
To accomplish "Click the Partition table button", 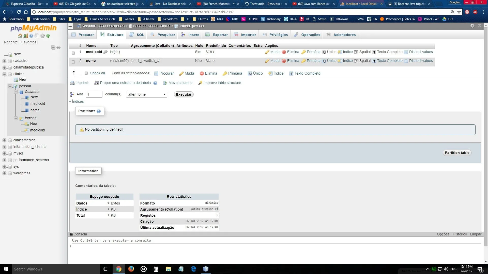I will coord(457,153).
